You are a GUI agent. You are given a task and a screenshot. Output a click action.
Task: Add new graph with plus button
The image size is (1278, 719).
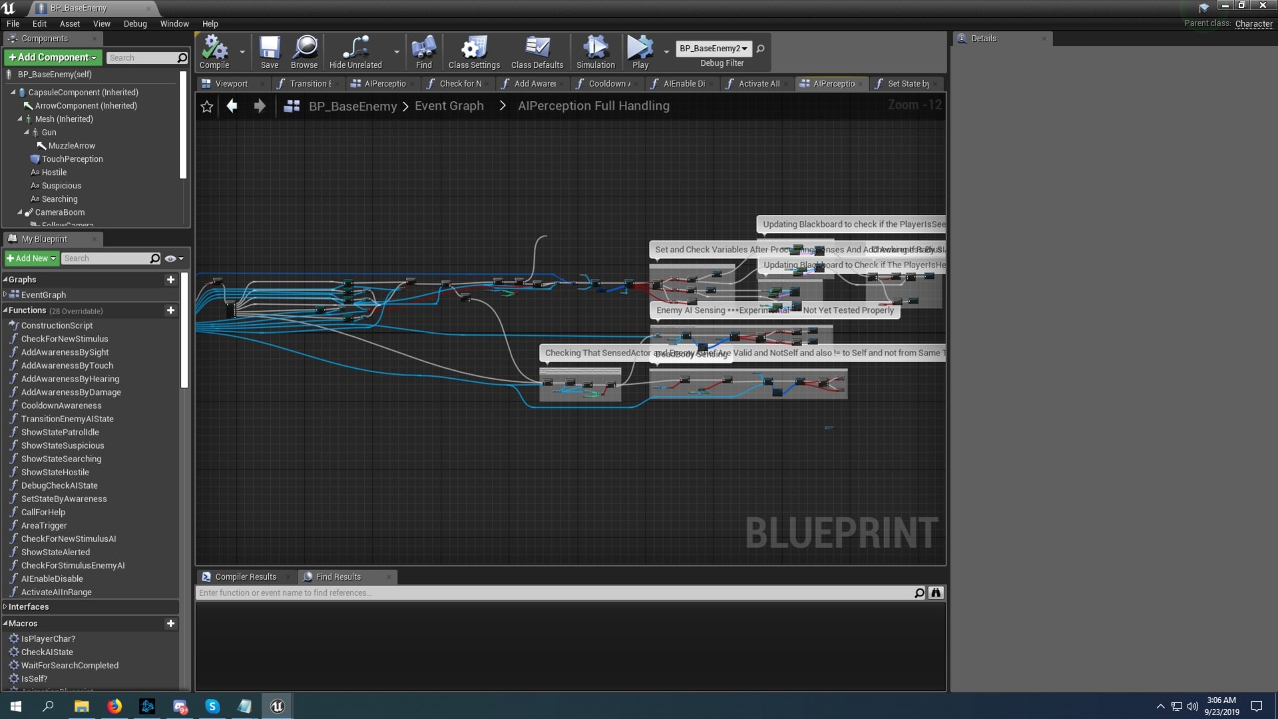click(x=170, y=280)
